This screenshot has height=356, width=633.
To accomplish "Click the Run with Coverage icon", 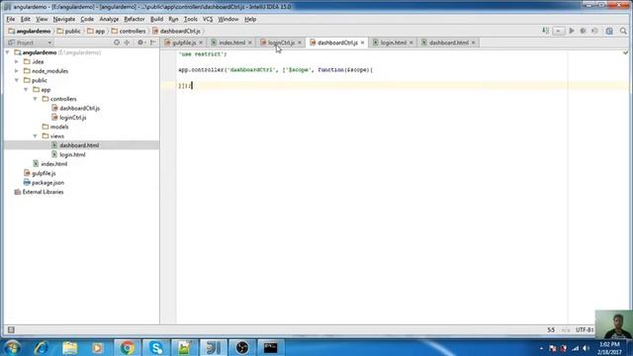I will 594,31.
